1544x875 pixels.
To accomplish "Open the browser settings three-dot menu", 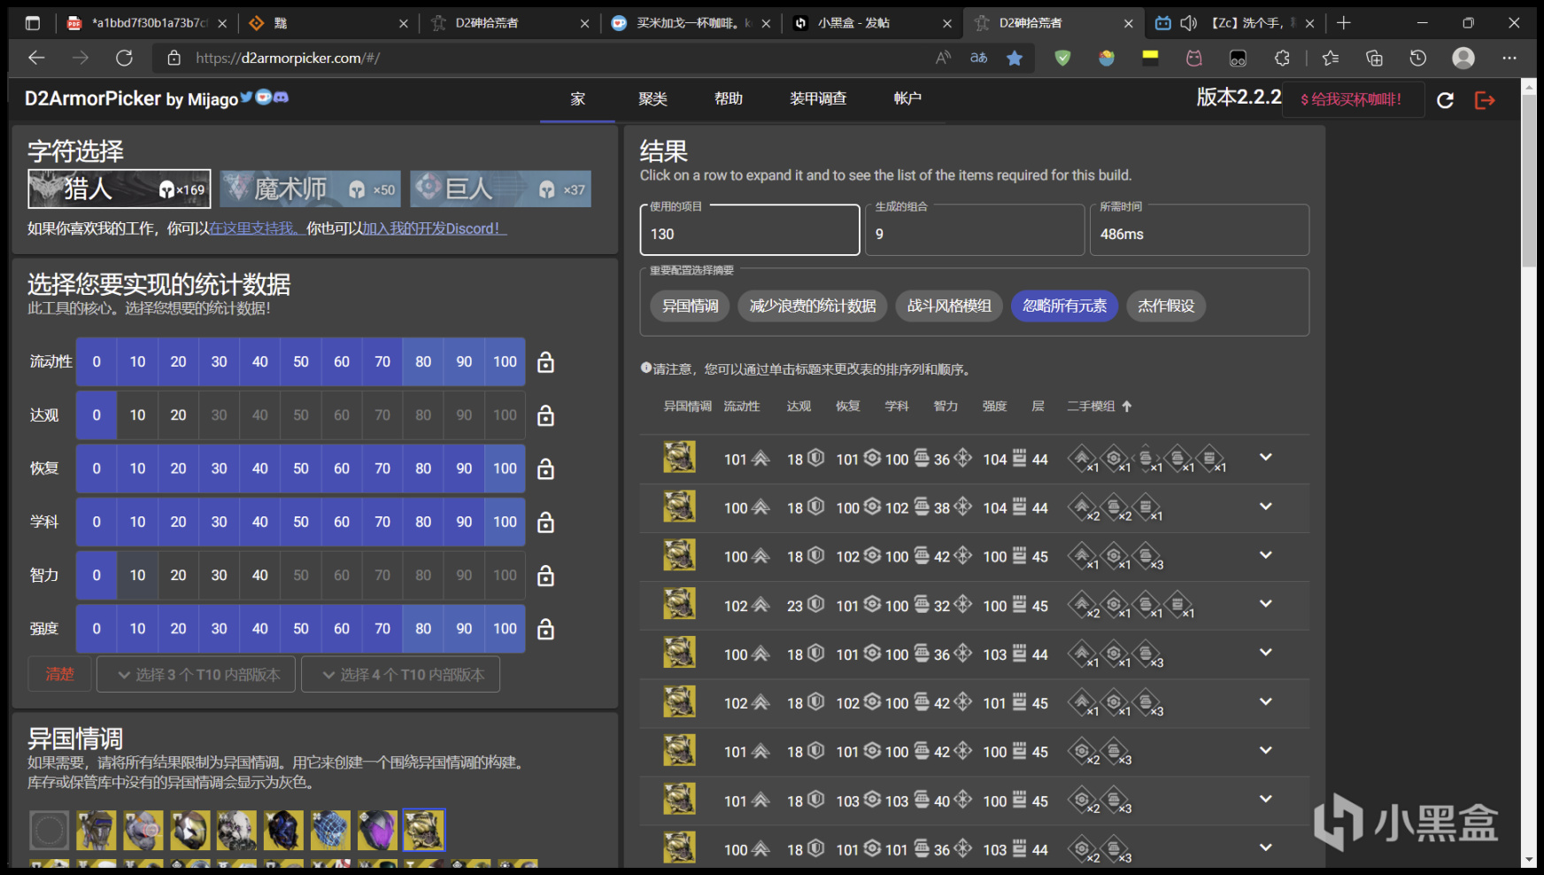I will pos(1509,58).
